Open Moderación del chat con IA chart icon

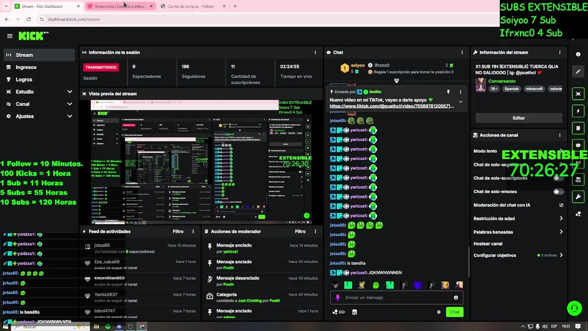pos(561,205)
